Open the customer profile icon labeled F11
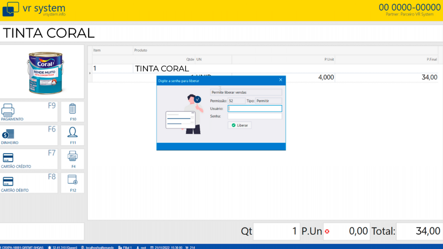443x249 pixels. pos(72,132)
